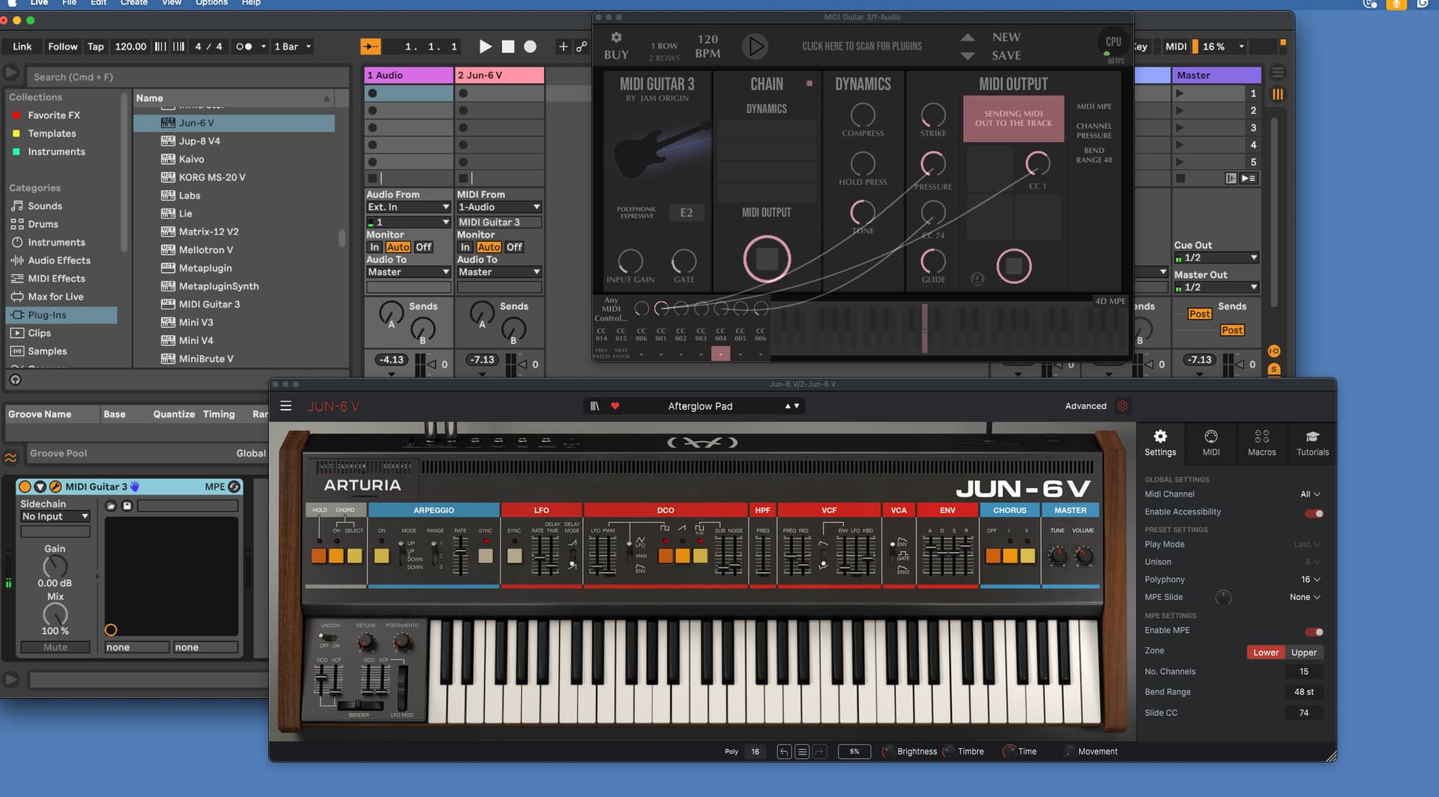The image size is (1439, 797).
Task: Select next patch with the down triangle
Action: click(968, 55)
